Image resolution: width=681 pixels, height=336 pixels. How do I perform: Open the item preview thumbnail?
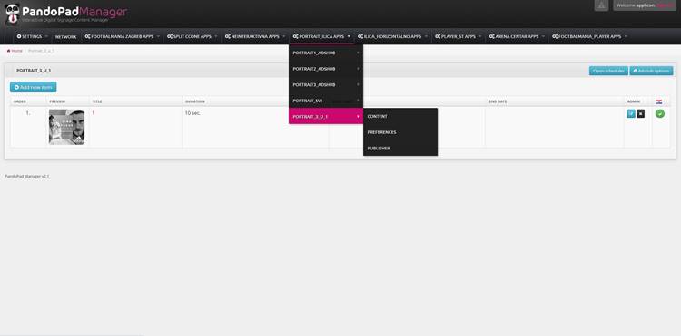tap(67, 127)
